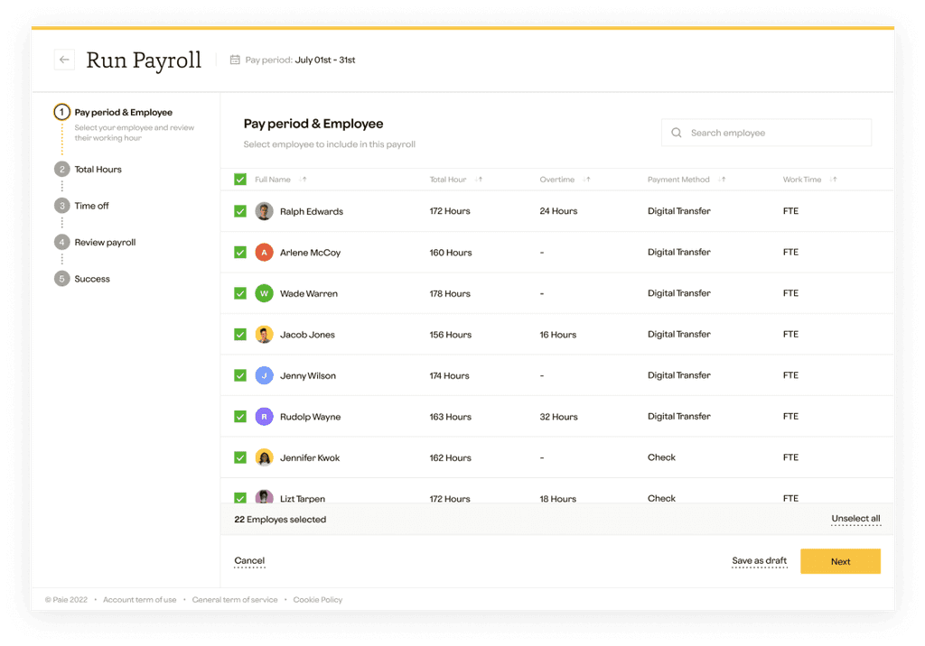Screen dimensions: 925x646
Task: Select step 2 Total Hours circle icon
Action: pos(61,169)
